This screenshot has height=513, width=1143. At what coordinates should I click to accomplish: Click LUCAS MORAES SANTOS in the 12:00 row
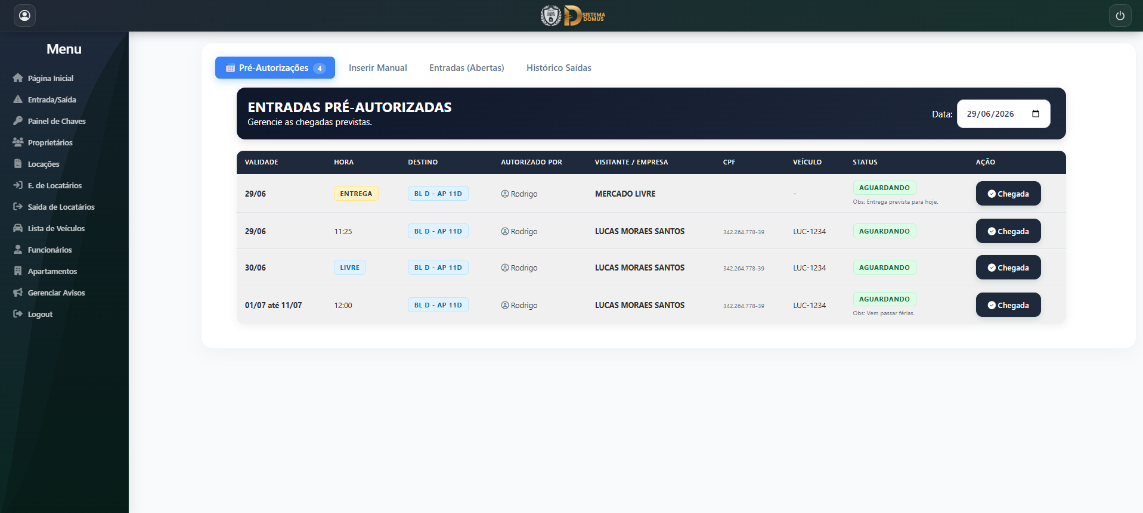click(x=640, y=305)
